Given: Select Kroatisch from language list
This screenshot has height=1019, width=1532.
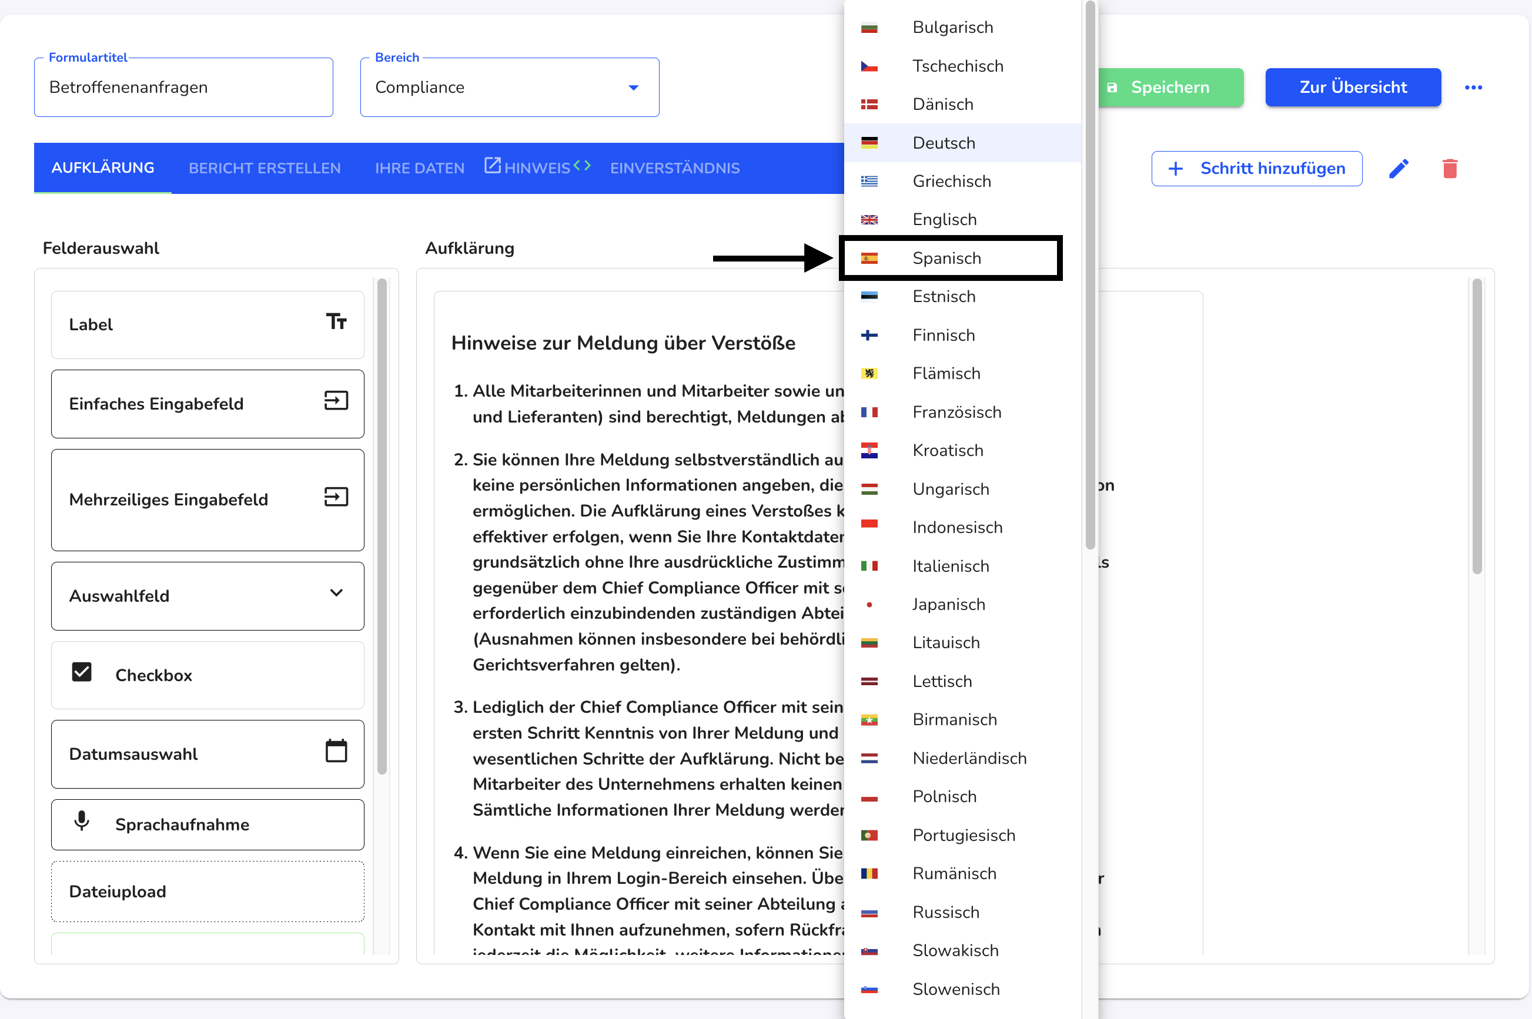Looking at the screenshot, I should tap(962, 450).
